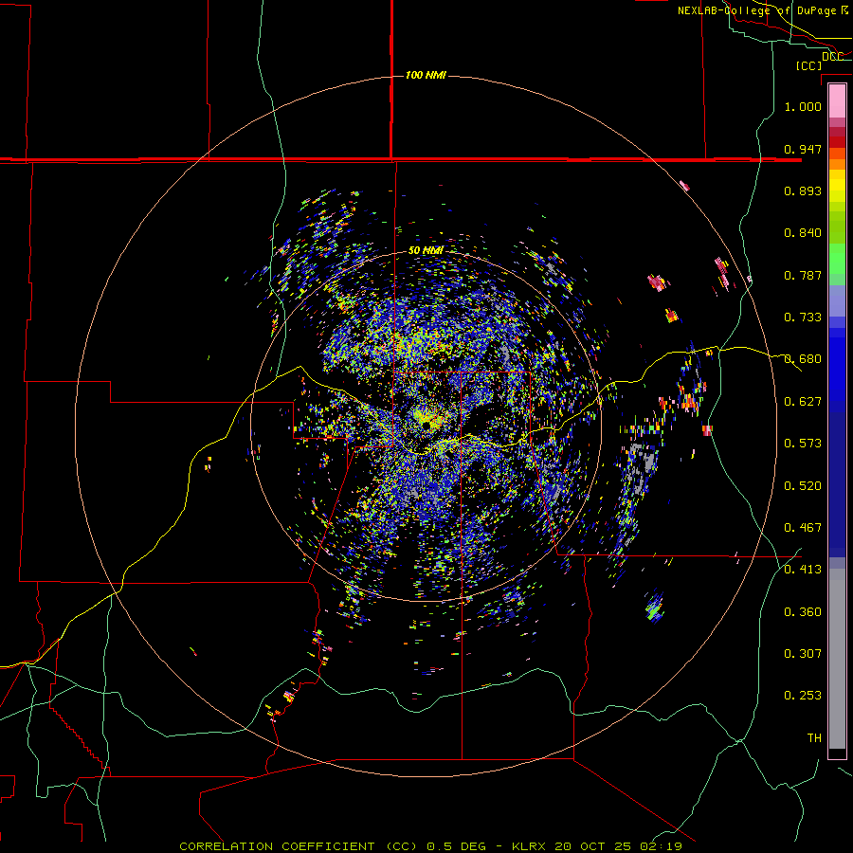
Task: Click the 0.733 scale value
Action: 803,318
